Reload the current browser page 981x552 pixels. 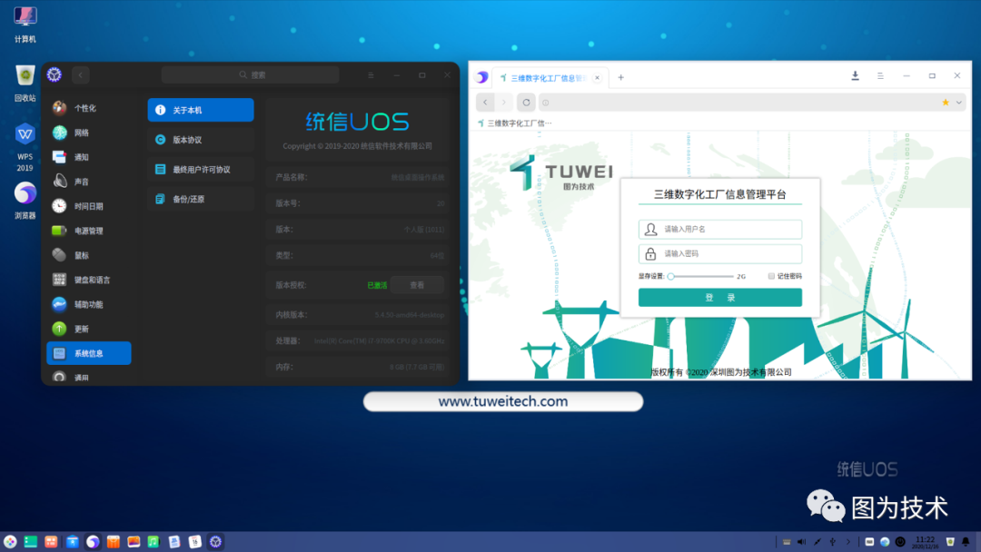tap(526, 103)
